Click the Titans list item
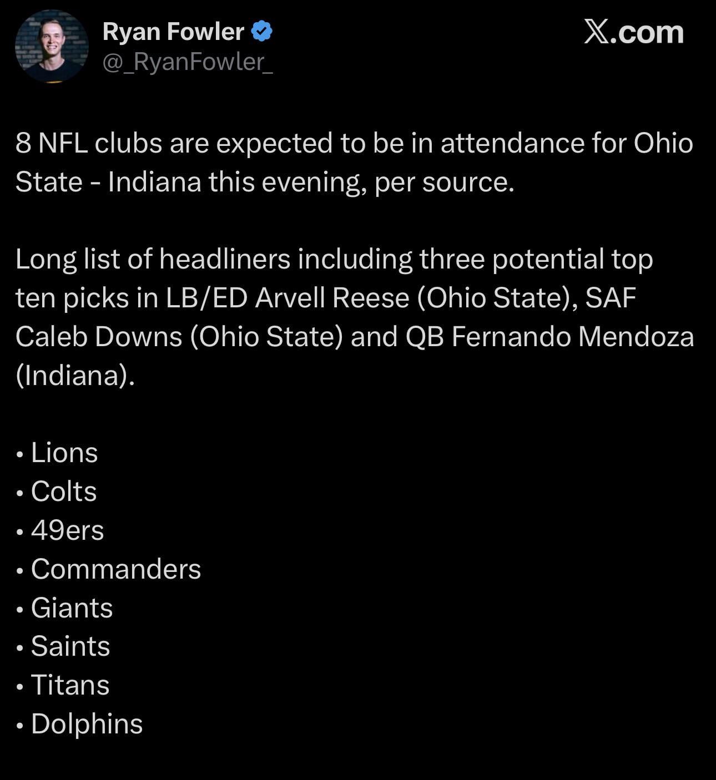716x780 pixels. pyautogui.click(x=70, y=685)
